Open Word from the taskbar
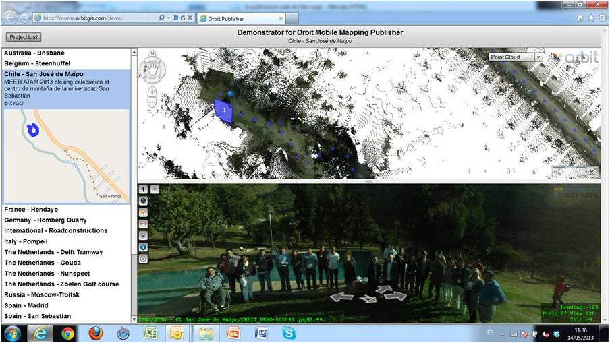Viewport: 610px width, 343px height. [x=261, y=334]
